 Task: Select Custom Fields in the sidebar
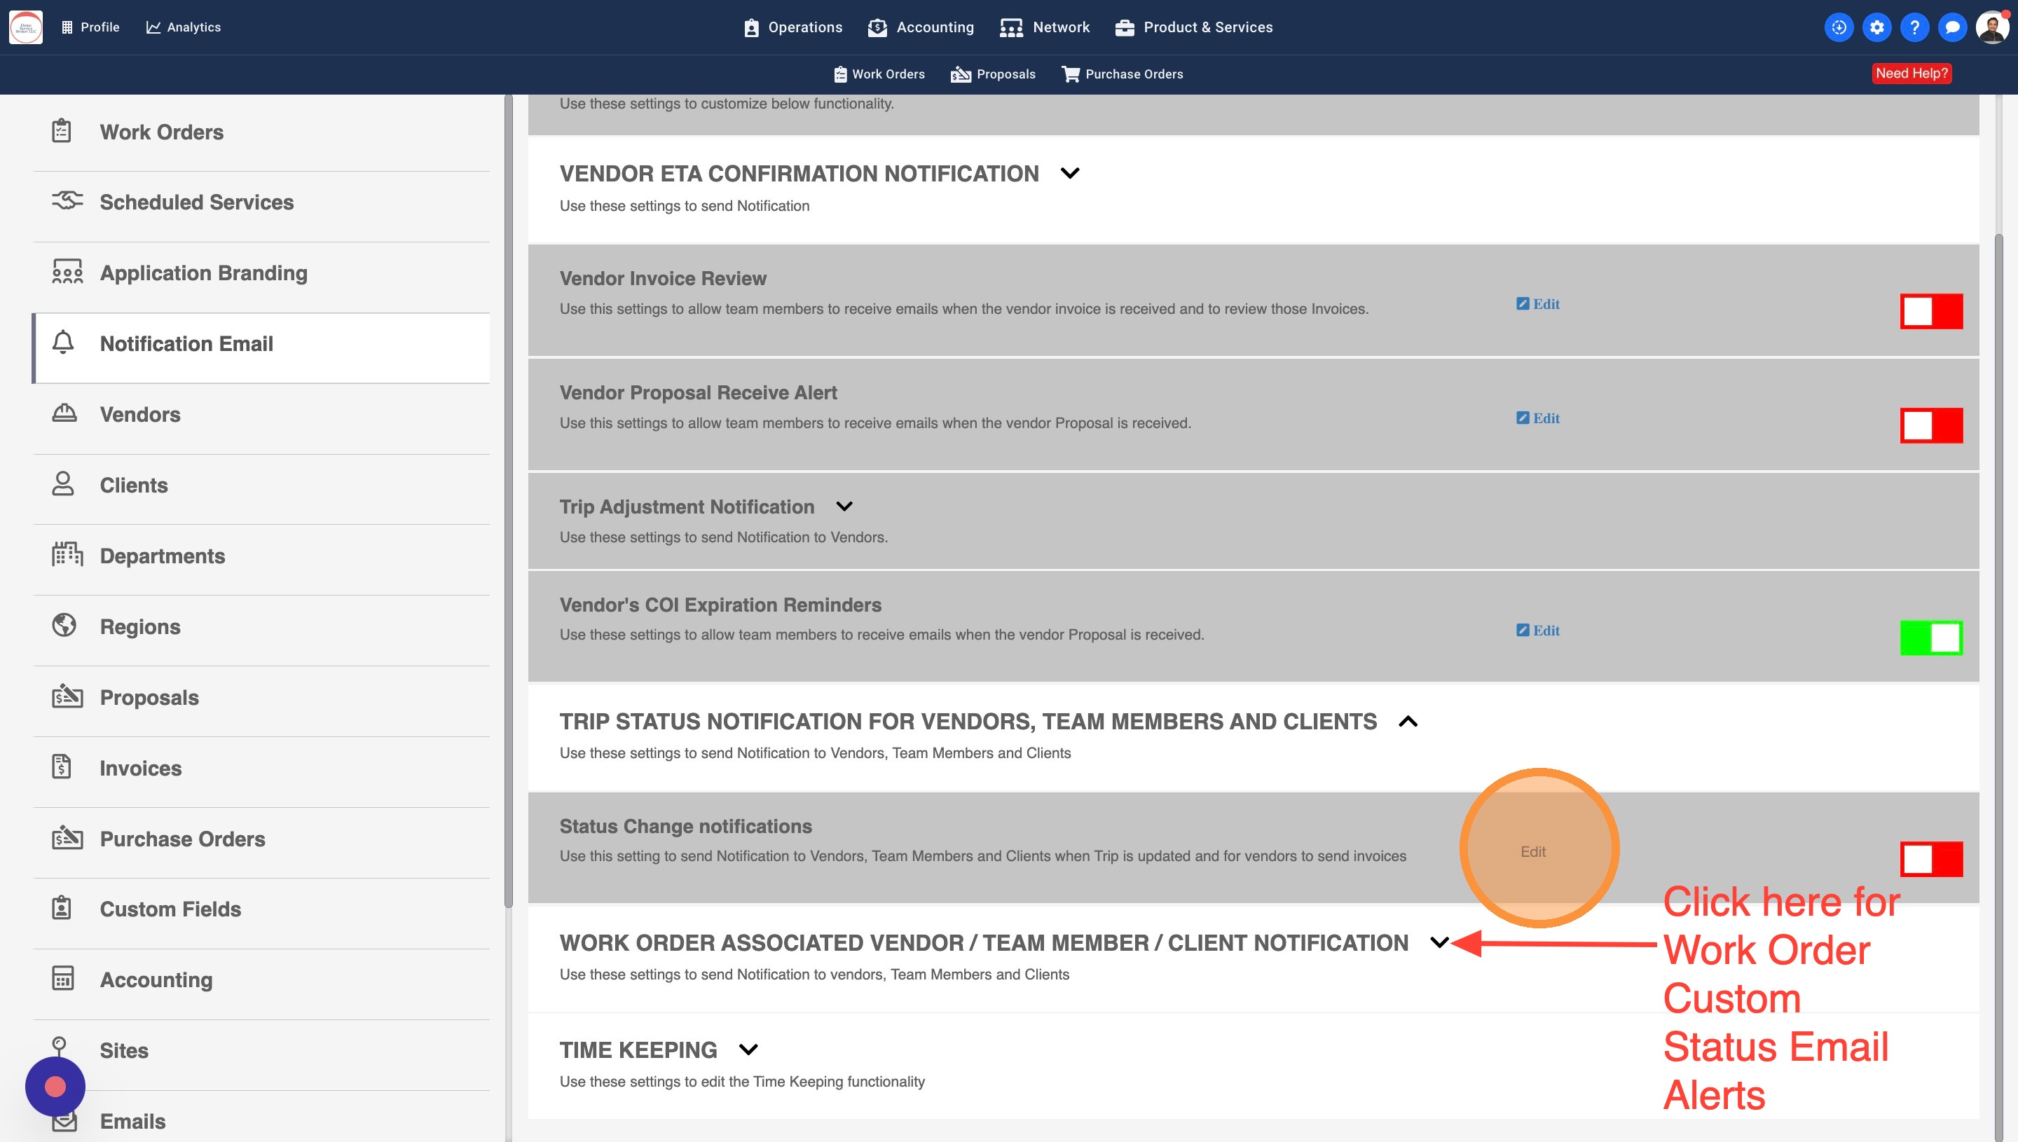click(x=170, y=909)
